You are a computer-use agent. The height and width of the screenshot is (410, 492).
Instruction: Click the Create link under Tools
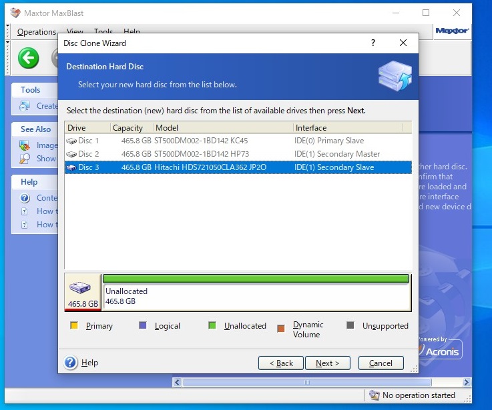click(47, 106)
